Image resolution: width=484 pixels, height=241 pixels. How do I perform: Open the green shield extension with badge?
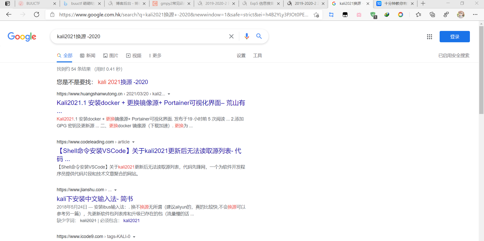click(373, 15)
